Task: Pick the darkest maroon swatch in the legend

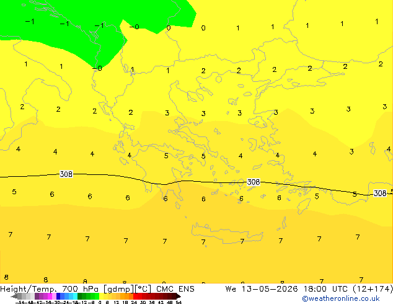Action: click(174, 296)
